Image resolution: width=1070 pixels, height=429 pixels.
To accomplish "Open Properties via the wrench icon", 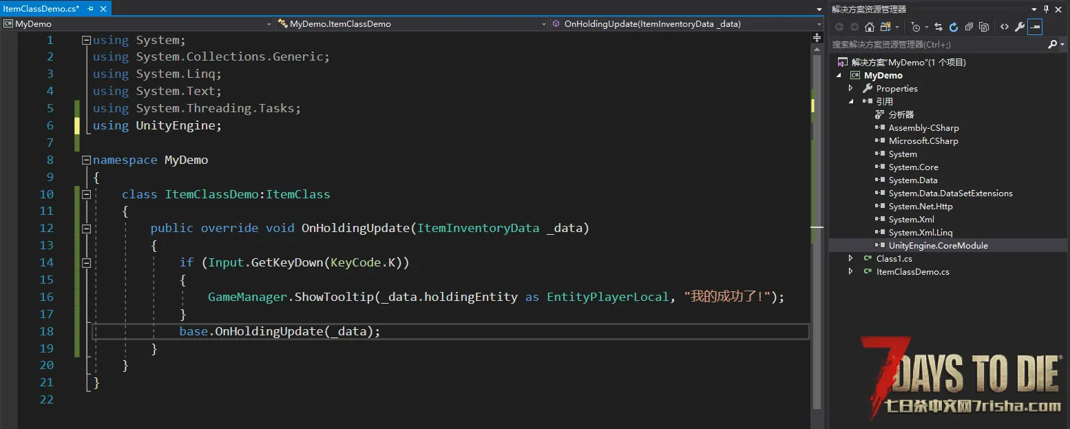I will (1020, 27).
